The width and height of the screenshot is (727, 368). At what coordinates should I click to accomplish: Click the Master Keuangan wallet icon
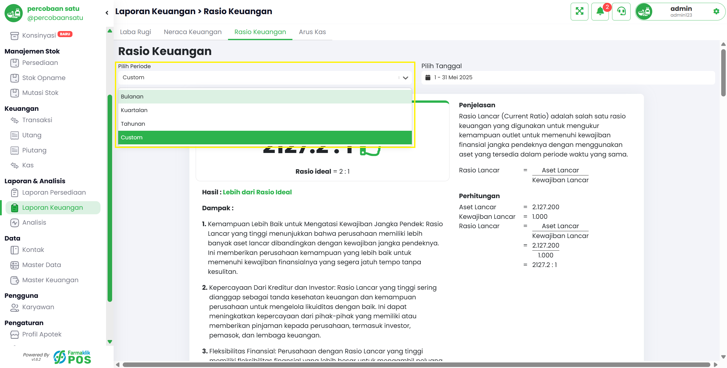click(14, 280)
